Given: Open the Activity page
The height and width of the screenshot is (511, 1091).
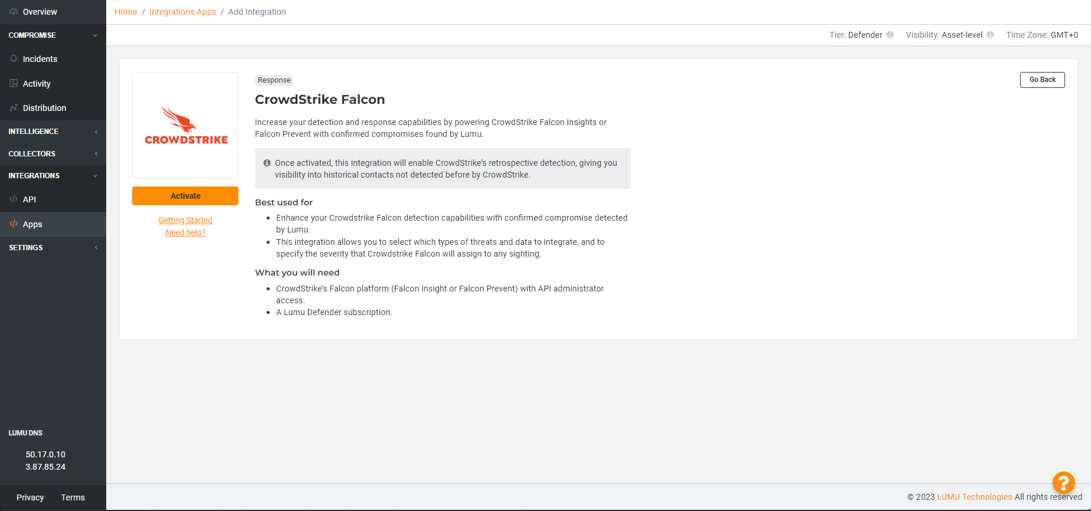Looking at the screenshot, I should click(53, 84).
